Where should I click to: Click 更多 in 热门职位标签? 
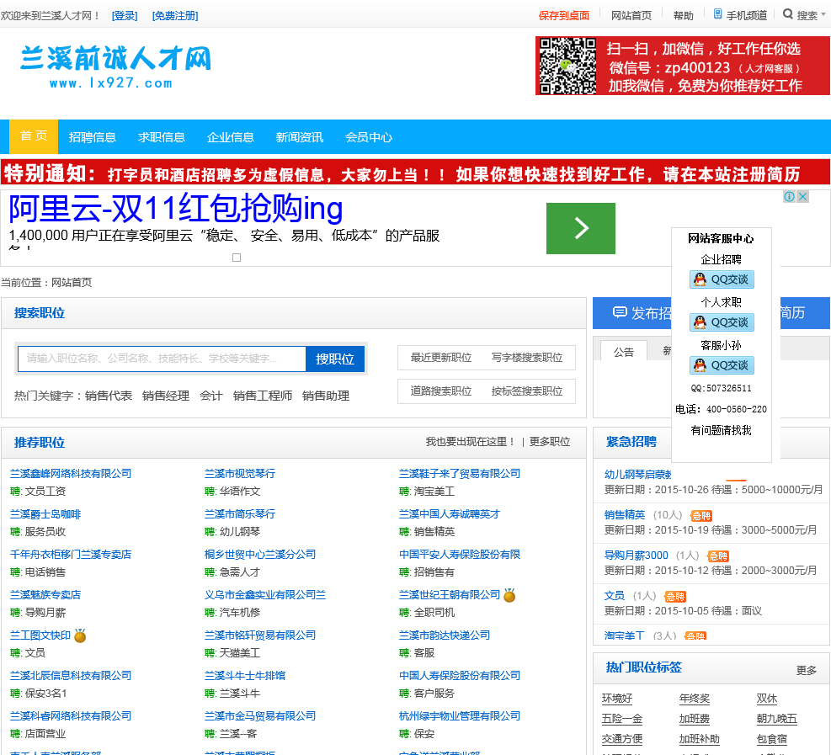[806, 670]
